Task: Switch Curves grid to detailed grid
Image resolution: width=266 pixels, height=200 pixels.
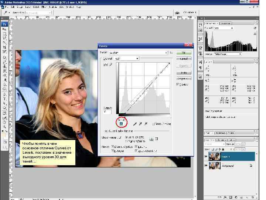Action: [156, 139]
